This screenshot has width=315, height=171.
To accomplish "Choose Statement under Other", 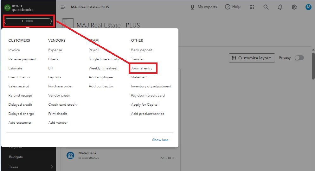I will click(139, 77).
